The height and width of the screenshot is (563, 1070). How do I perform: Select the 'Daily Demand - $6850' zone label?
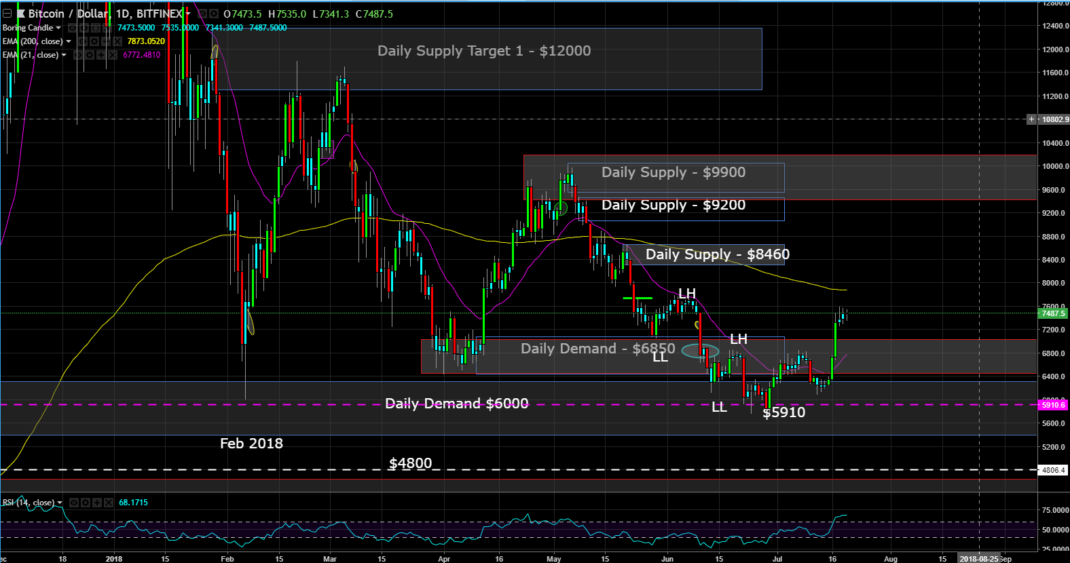pos(598,349)
